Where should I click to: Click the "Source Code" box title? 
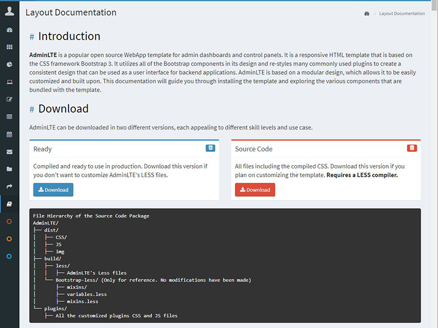253,149
